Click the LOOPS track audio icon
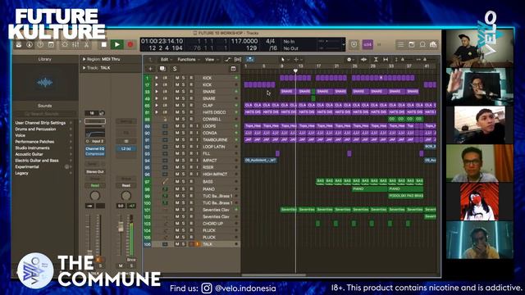525x295 pixels. pyautogui.click(x=165, y=126)
